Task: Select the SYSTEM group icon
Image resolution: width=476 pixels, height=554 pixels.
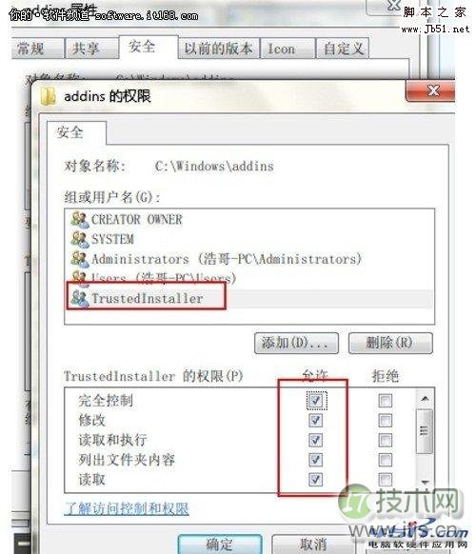Action: pyautogui.click(x=80, y=239)
